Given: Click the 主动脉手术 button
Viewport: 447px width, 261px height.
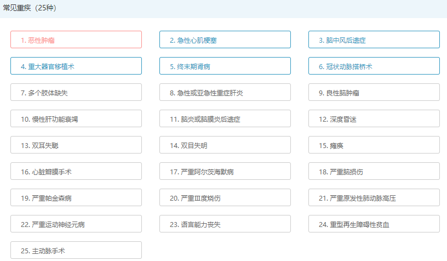Looking at the screenshot, I should 76,251.
